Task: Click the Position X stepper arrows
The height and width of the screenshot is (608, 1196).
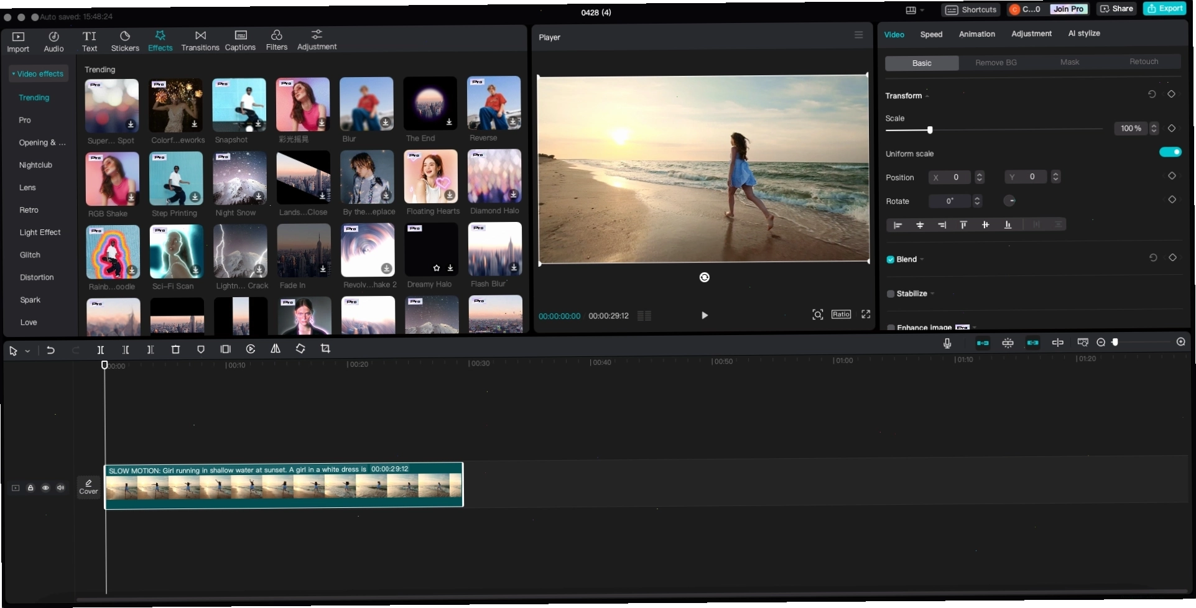Action: 980,177
